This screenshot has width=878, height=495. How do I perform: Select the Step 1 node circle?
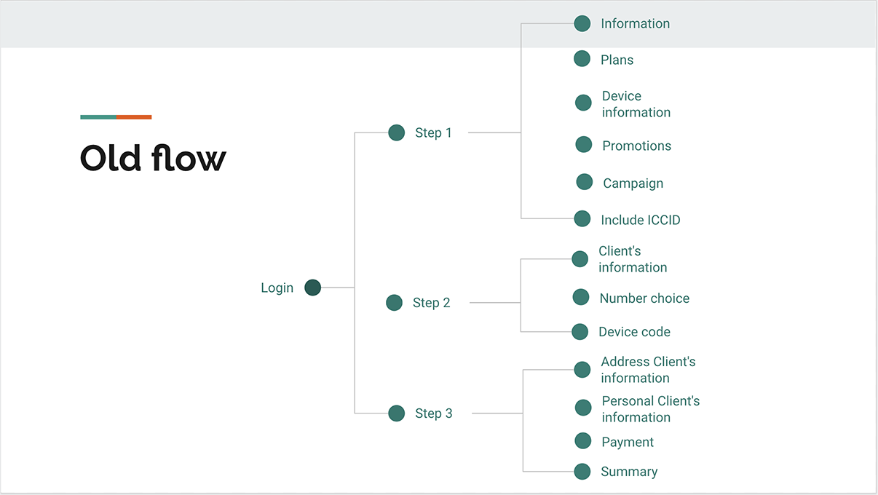pos(397,132)
